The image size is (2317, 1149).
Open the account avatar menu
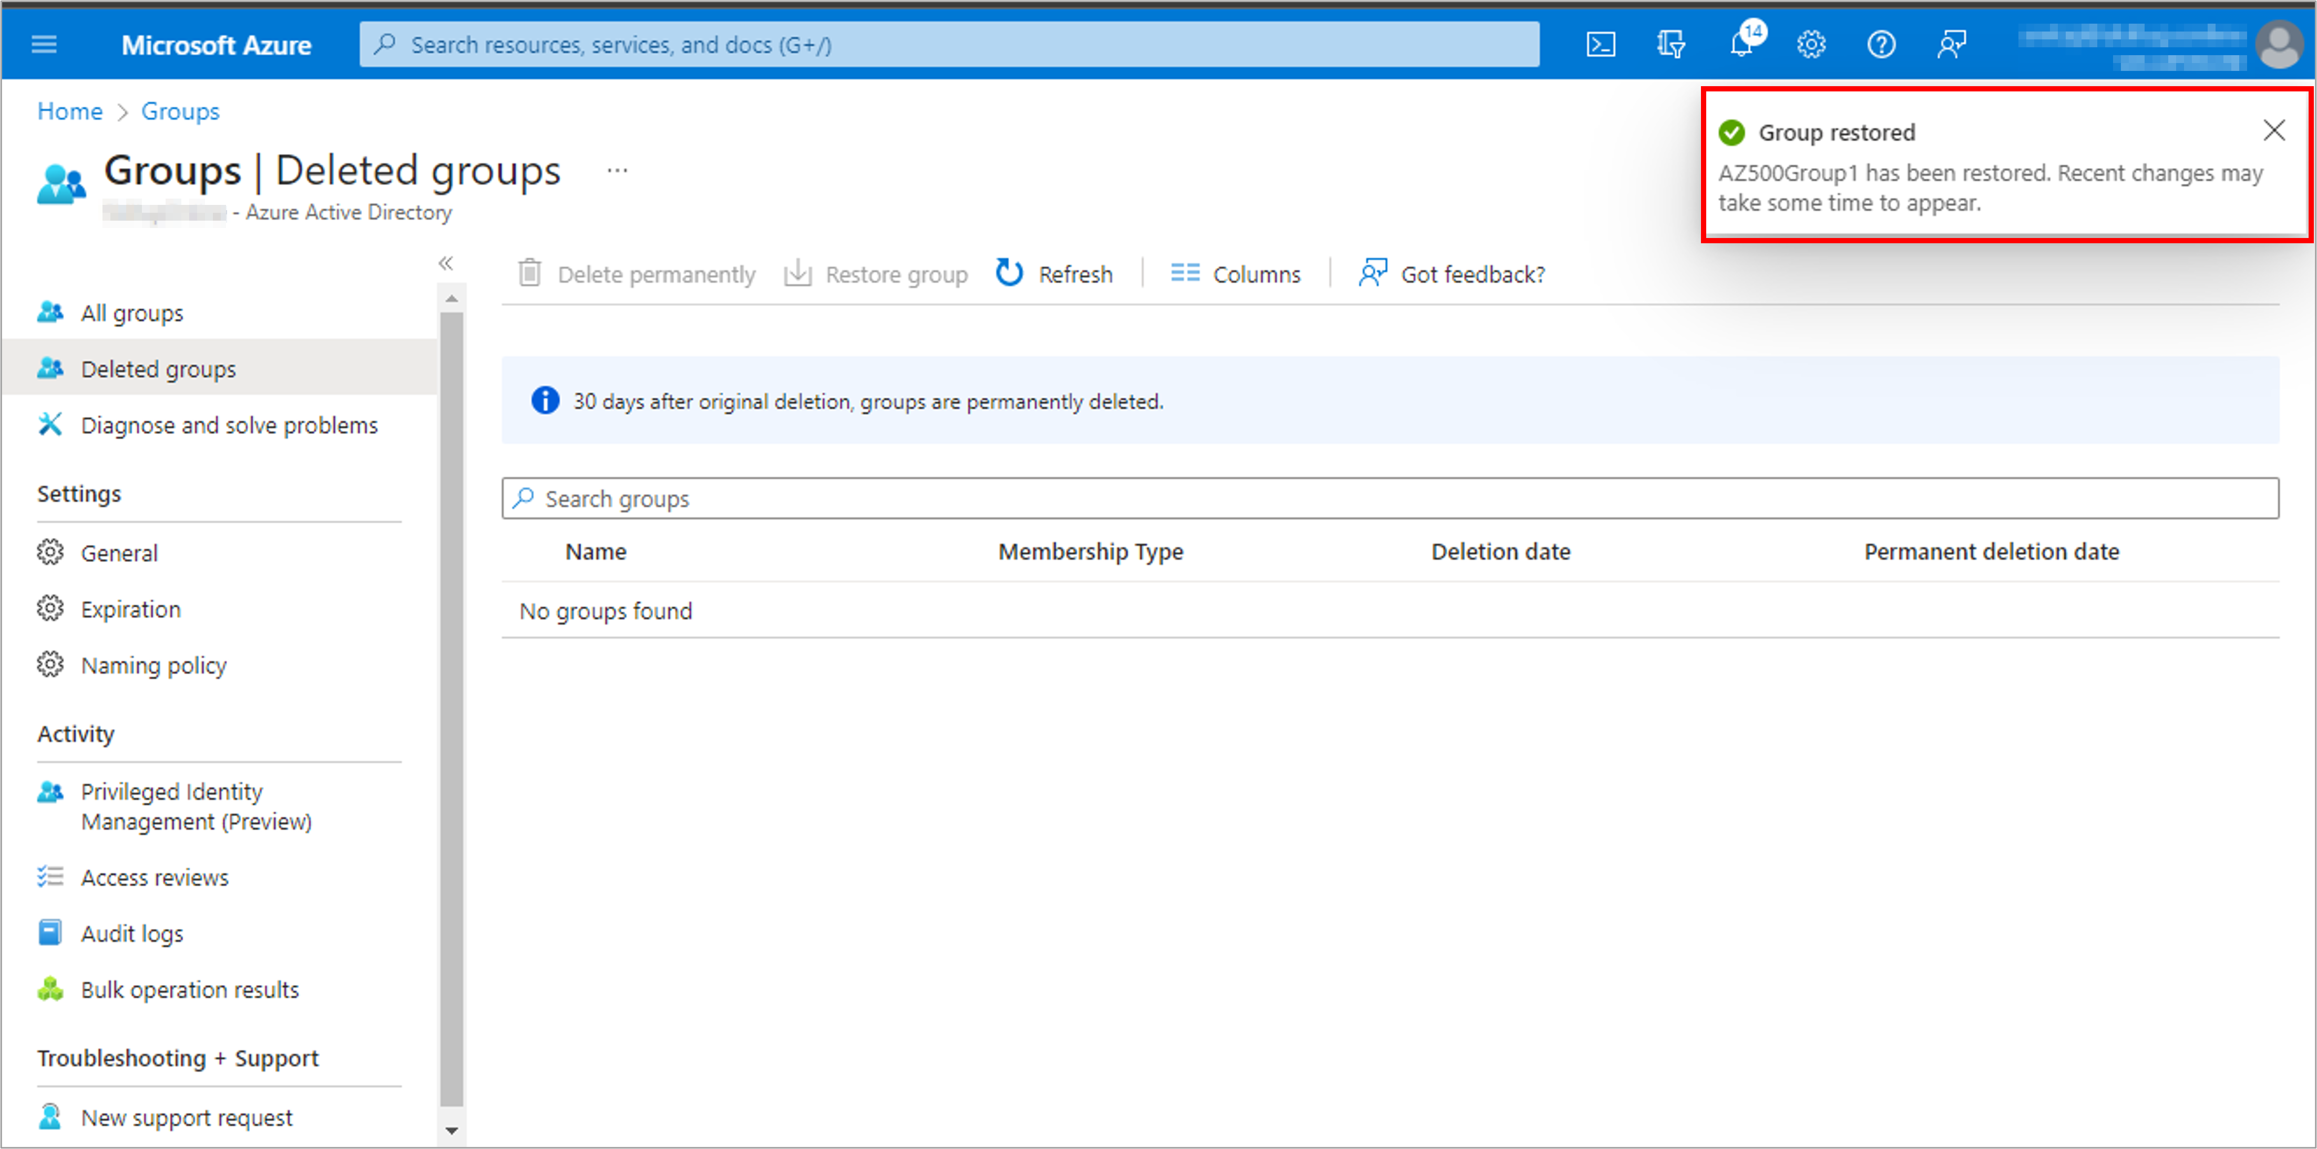click(2279, 44)
